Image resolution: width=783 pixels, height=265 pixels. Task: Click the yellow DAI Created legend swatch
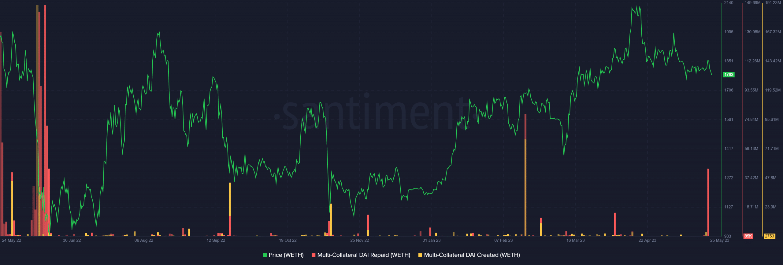tap(420, 255)
